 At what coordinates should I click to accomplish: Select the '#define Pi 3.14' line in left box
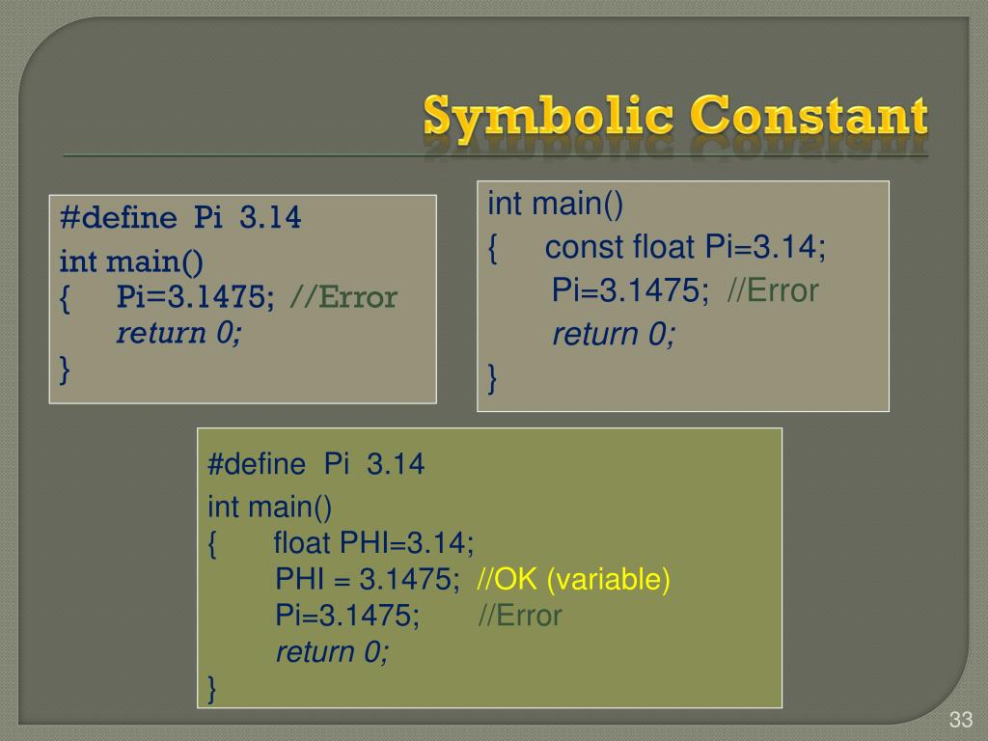tap(180, 217)
